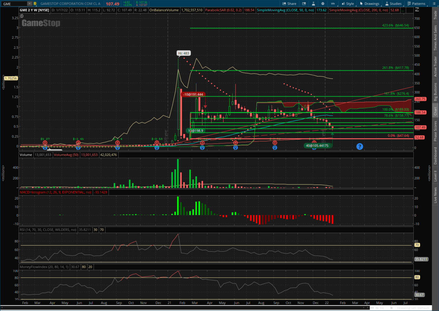Click the MACDHistogram study label
This screenshot has width=439, height=311.
[x=56, y=192]
